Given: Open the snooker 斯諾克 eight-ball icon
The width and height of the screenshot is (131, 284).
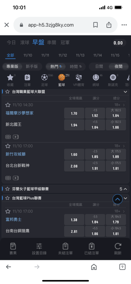Looking at the screenshot, I should pos(113,78).
